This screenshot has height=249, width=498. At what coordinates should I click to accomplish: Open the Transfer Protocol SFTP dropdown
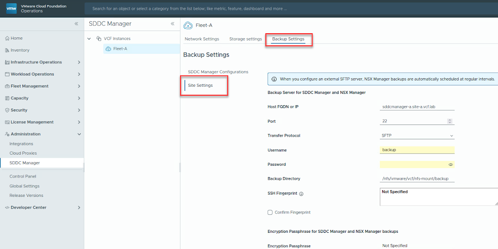click(417, 136)
